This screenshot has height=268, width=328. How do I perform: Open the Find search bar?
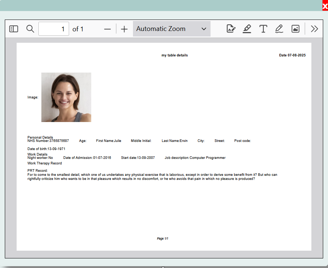point(30,29)
